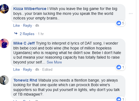Screen dimensions: 139x101
Task: Open the Tonewiz Rhd profile name link
Action: tap(25, 80)
